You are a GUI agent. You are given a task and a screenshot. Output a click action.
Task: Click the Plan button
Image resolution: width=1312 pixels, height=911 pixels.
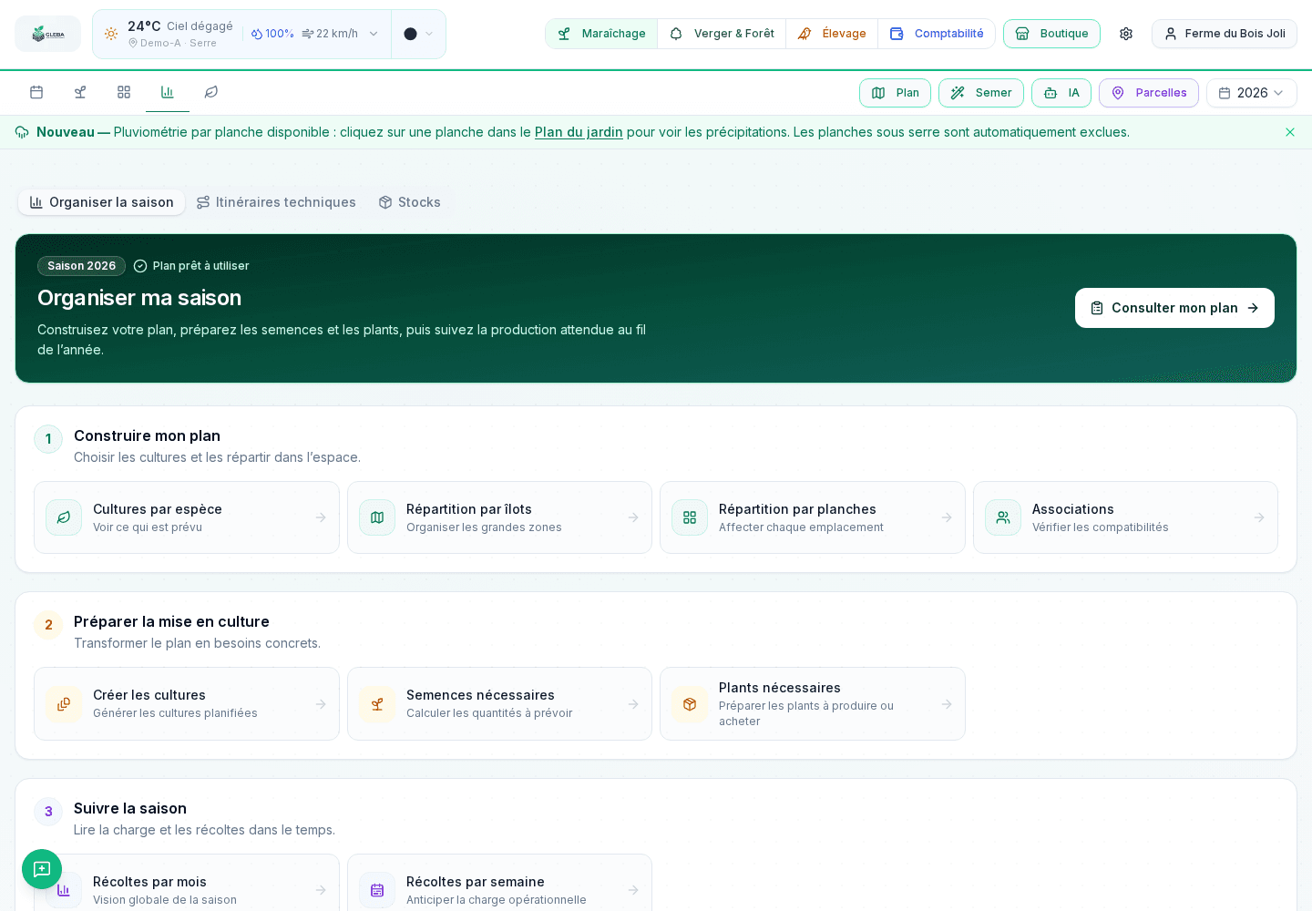click(895, 93)
